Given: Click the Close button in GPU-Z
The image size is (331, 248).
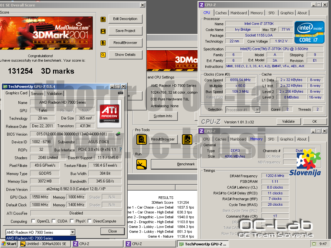Looking at the screenshot, I should point(112,231).
